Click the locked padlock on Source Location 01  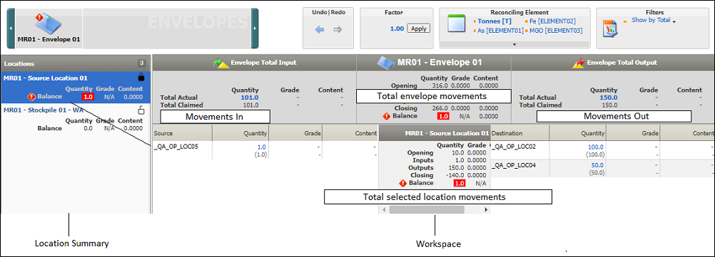[141, 78]
